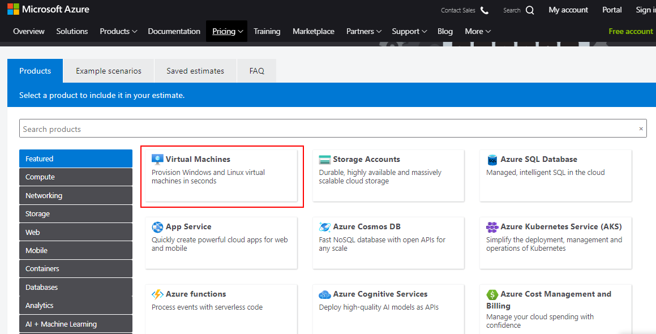Click the Azure Functions lightning icon
This screenshot has width=656, height=334.
pyautogui.click(x=157, y=294)
